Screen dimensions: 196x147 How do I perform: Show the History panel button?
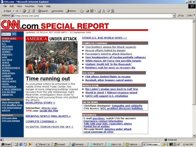[71, 11]
